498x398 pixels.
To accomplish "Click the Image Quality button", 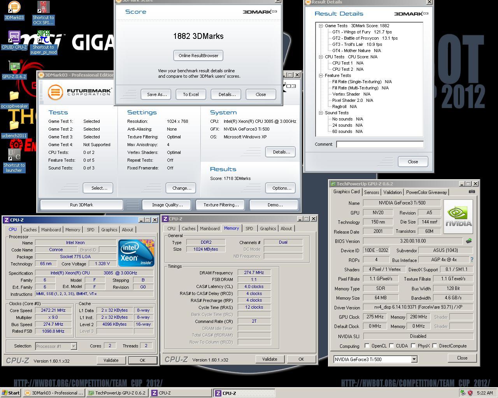I will pos(167,205).
